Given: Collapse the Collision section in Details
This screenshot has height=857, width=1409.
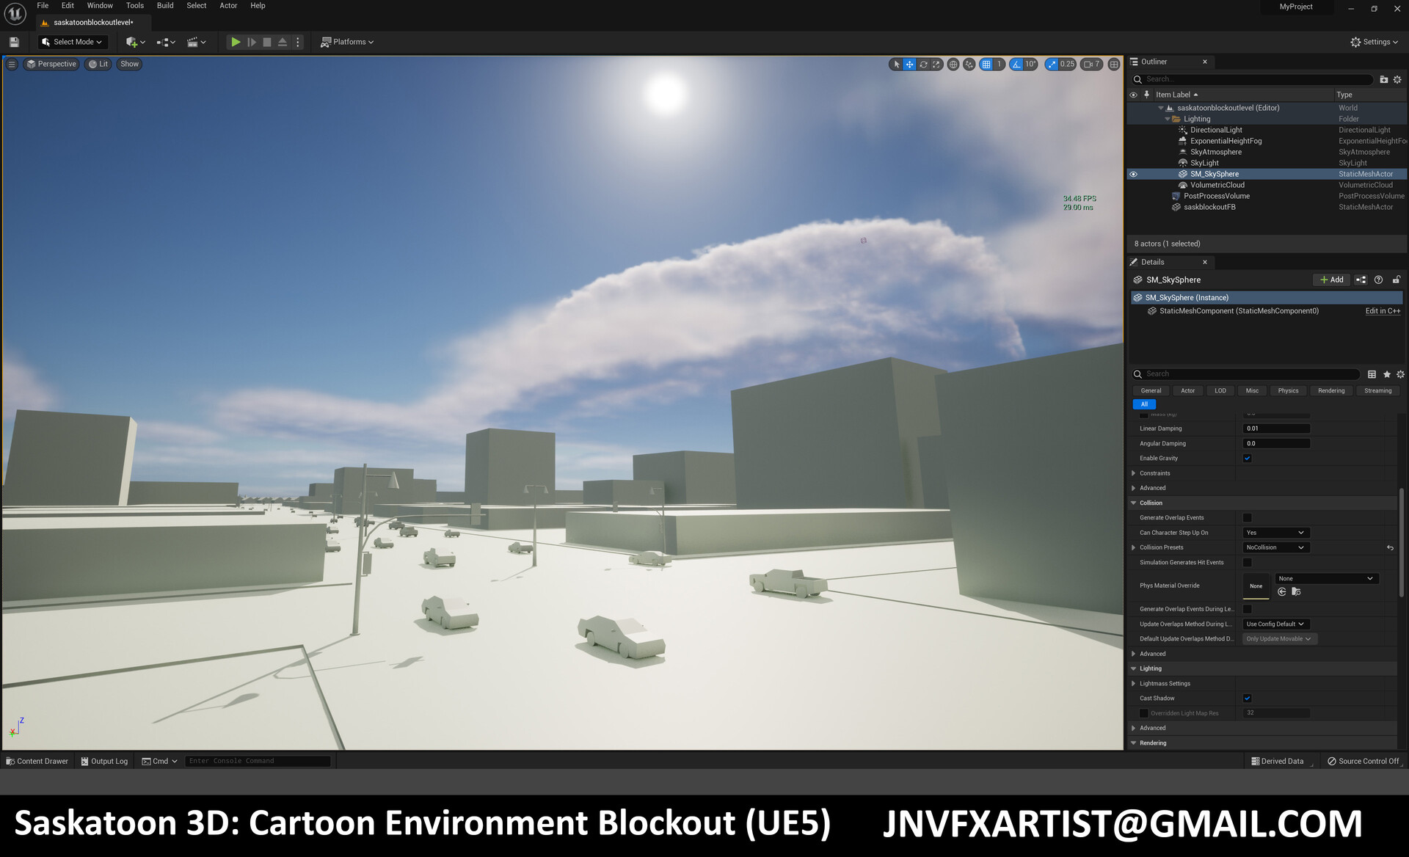Looking at the screenshot, I should pyautogui.click(x=1136, y=503).
